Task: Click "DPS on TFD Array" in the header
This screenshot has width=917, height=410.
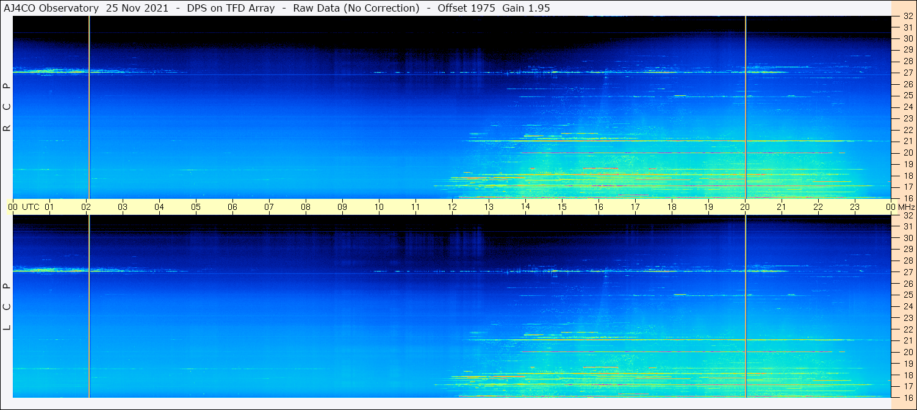Action: [x=231, y=8]
